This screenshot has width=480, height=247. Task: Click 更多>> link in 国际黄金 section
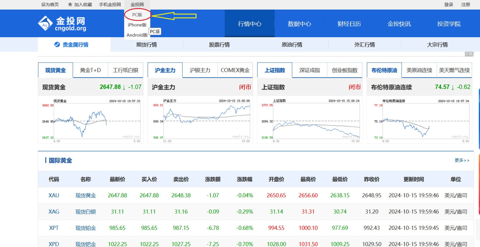click(462, 160)
